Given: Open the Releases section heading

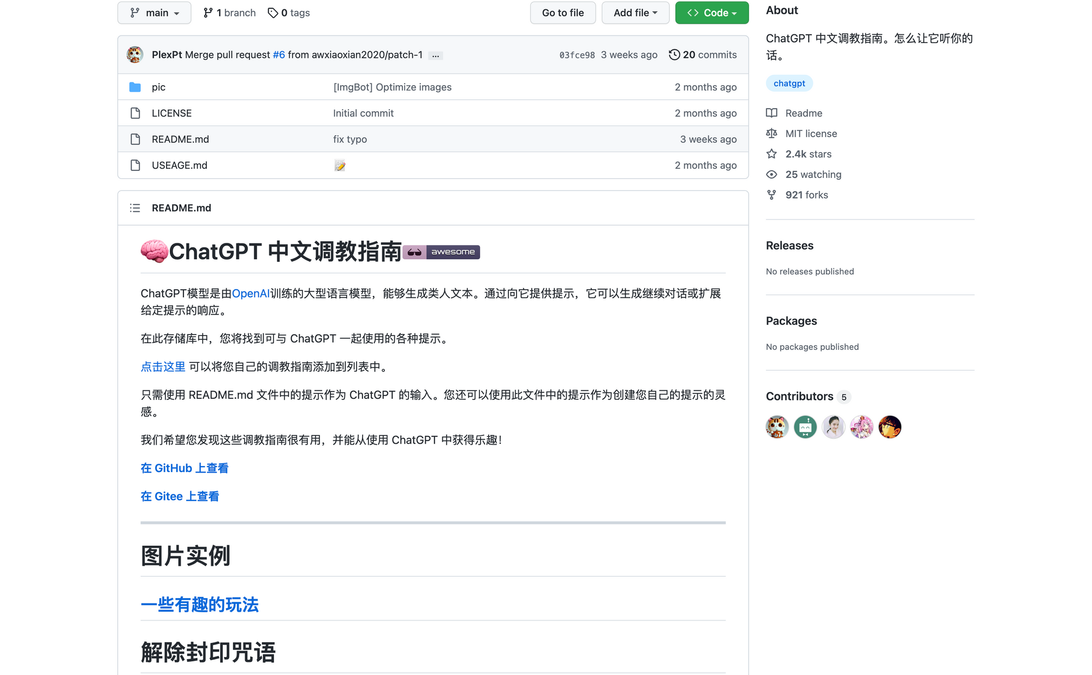Looking at the screenshot, I should pos(790,246).
